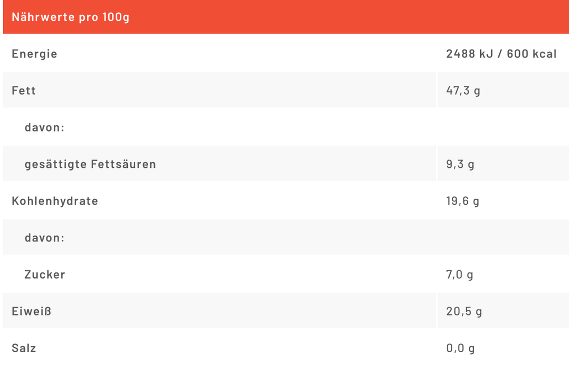Click the carbohydrate value '19,6 g'
Screen dimensions: 569x373
[x=463, y=201]
